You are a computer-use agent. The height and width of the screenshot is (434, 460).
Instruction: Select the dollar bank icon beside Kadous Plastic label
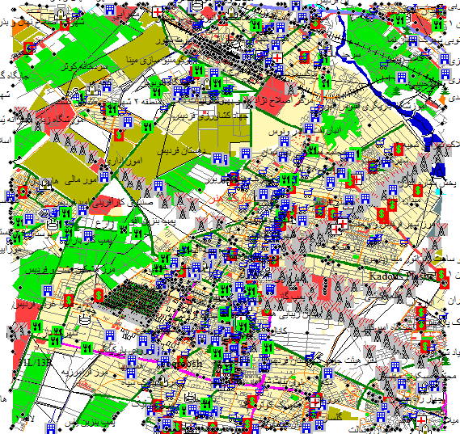[441, 275]
